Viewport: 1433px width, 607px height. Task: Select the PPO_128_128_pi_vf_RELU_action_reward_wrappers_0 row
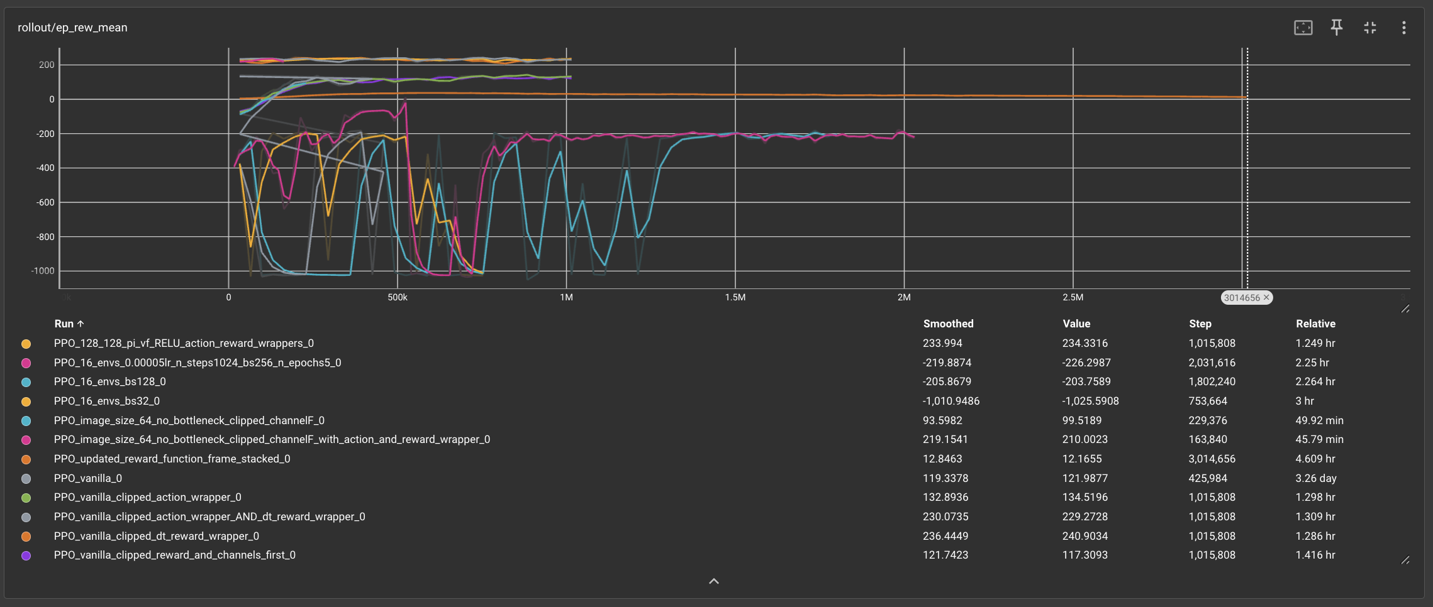coord(184,343)
